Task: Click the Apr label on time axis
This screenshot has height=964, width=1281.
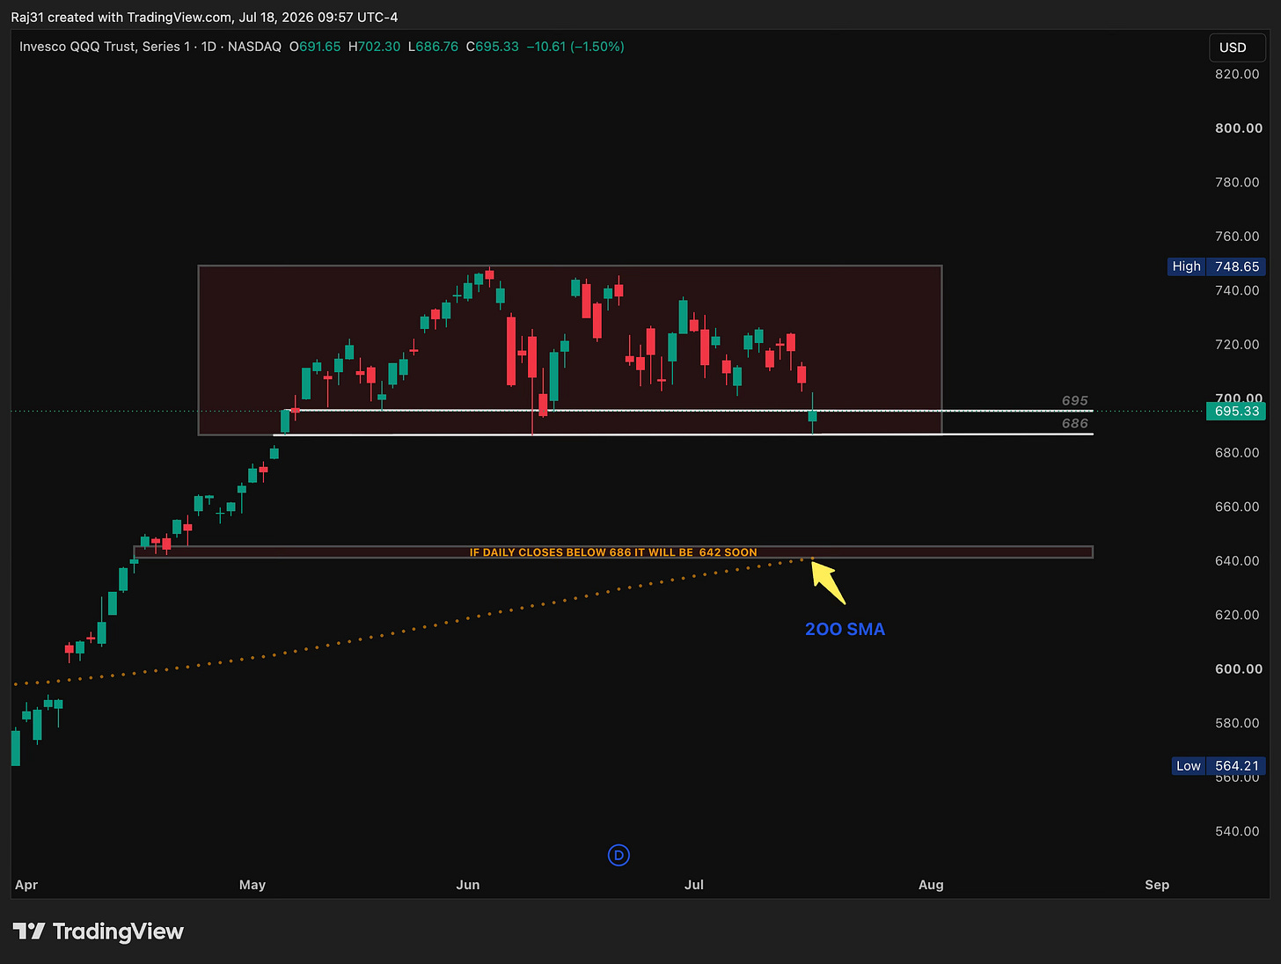Action: (26, 885)
